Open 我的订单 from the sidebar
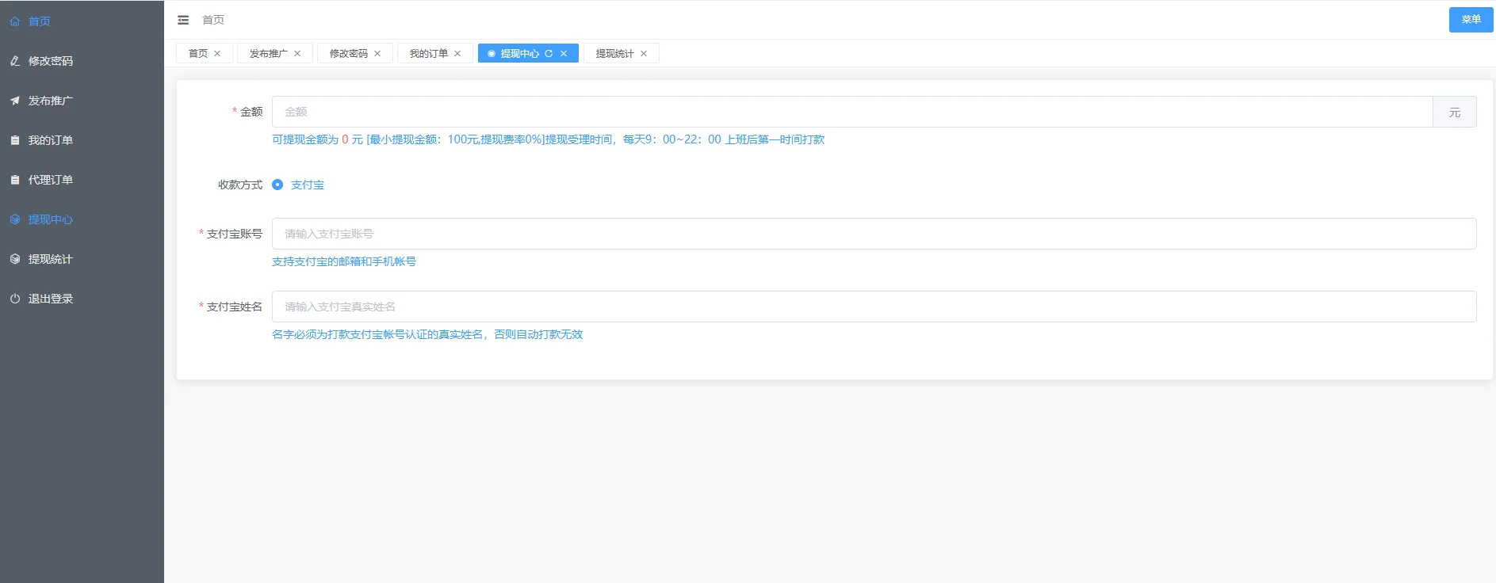1496x583 pixels. click(50, 140)
